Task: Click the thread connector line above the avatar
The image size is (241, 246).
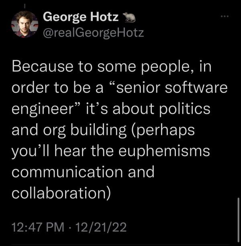Action: click(25, 6)
